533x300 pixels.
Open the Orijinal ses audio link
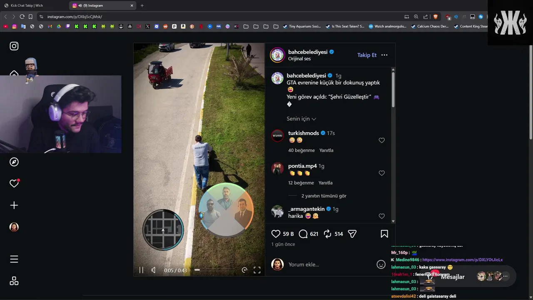[299, 59]
